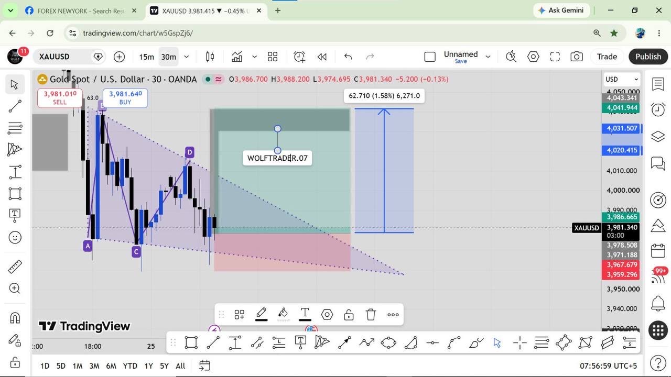Click the SELL 3,981.01 button
The height and width of the screenshot is (377, 671).
click(x=60, y=98)
